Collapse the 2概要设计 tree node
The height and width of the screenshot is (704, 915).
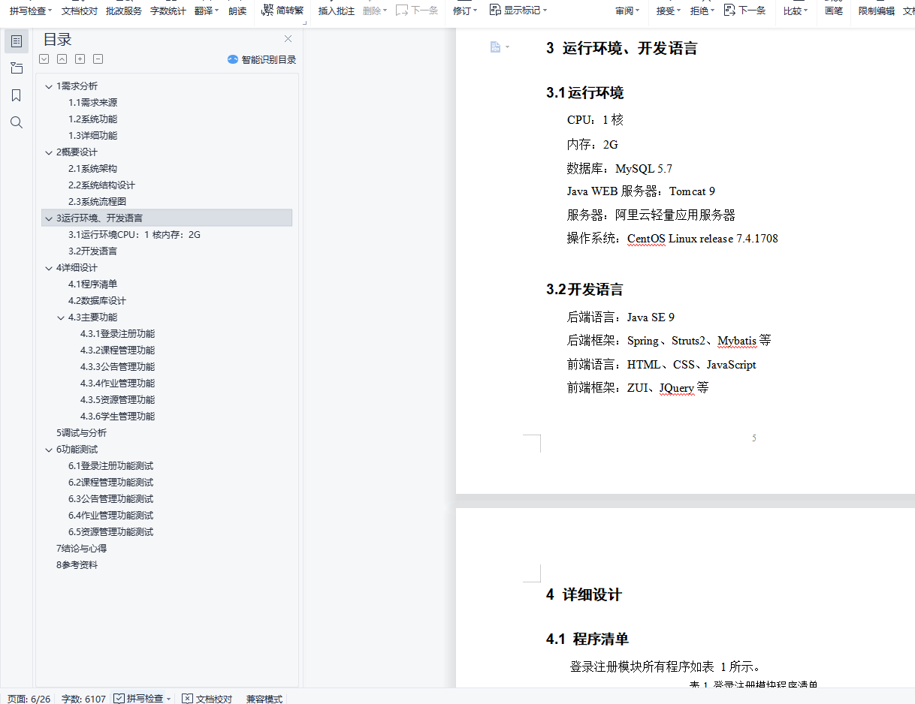click(49, 152)
